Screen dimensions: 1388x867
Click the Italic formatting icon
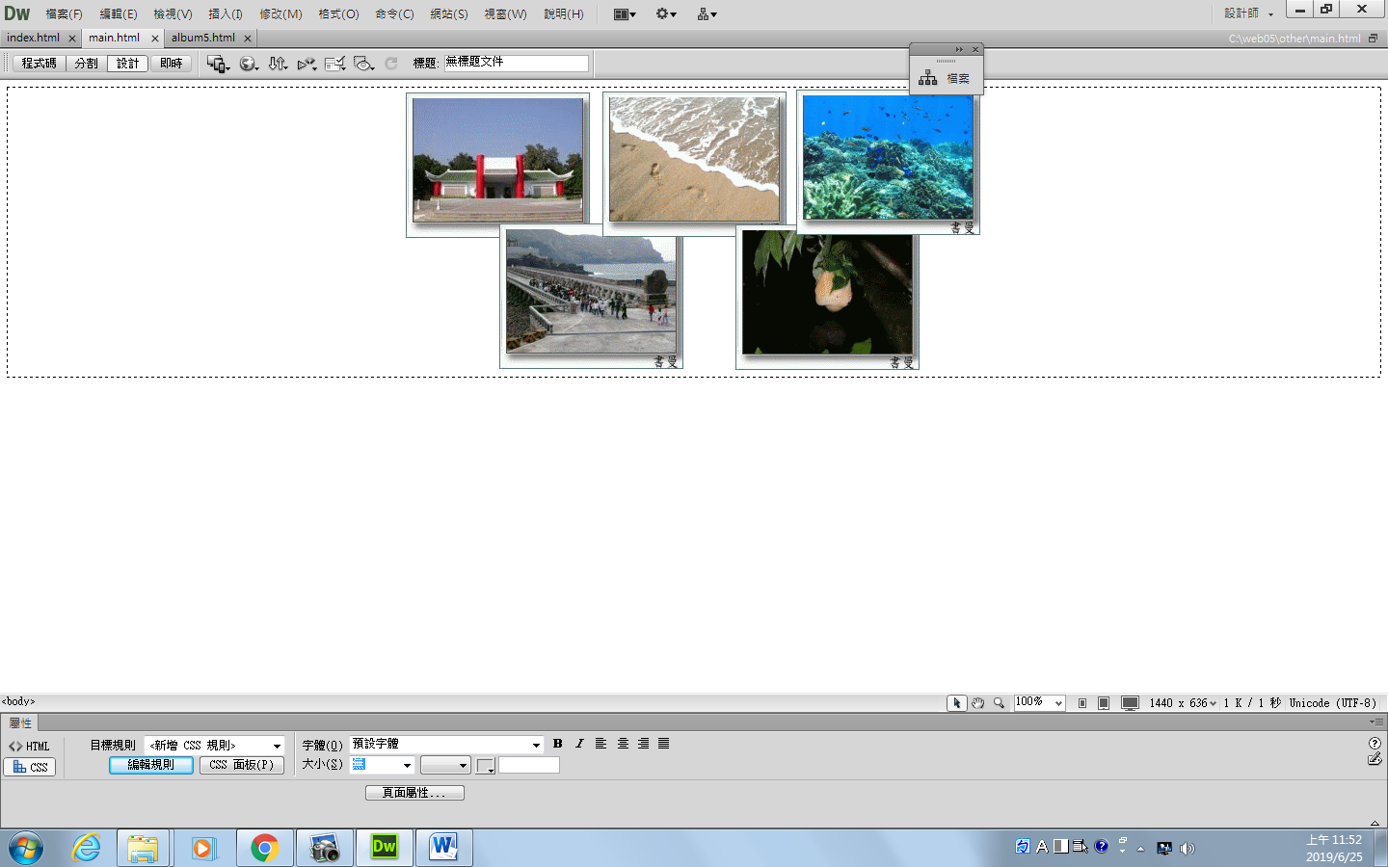coord(579,744)
